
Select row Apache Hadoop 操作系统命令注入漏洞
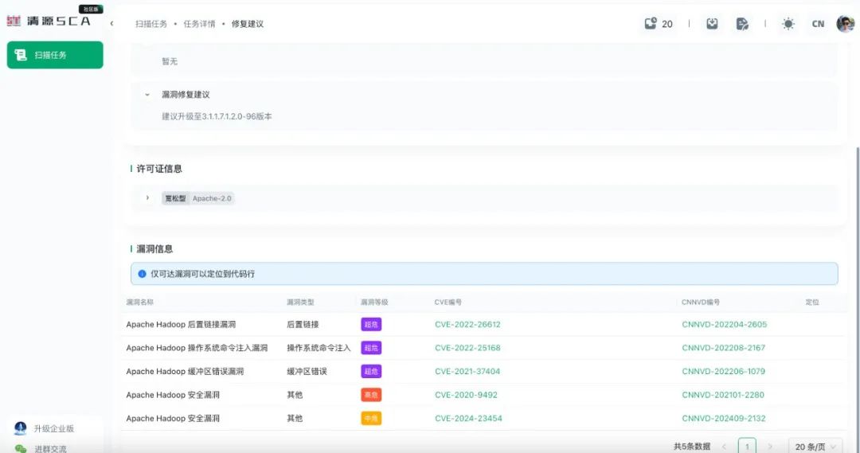483,348
